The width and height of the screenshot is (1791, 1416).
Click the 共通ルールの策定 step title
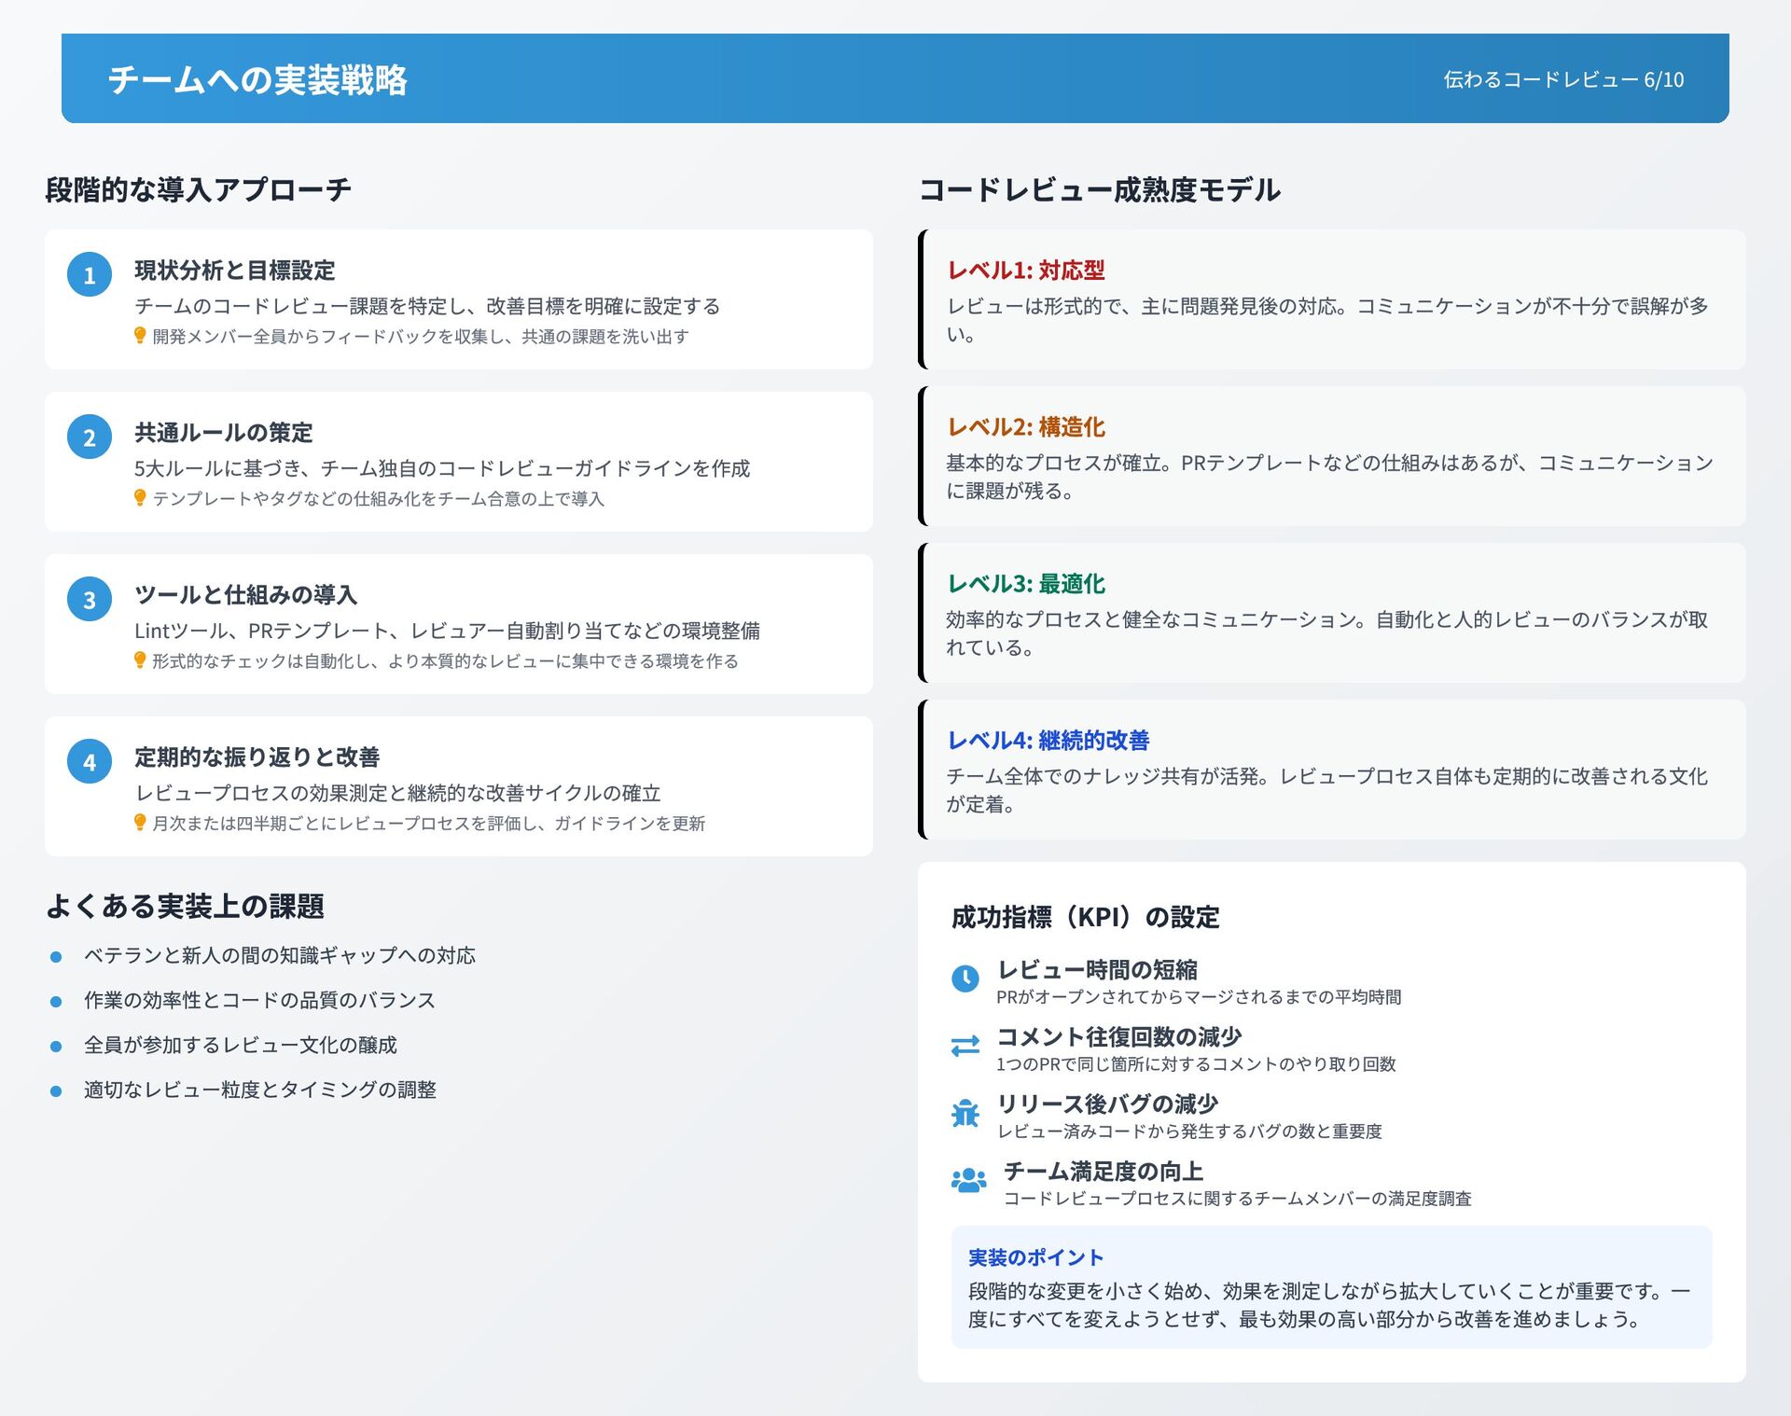[224, 433]
